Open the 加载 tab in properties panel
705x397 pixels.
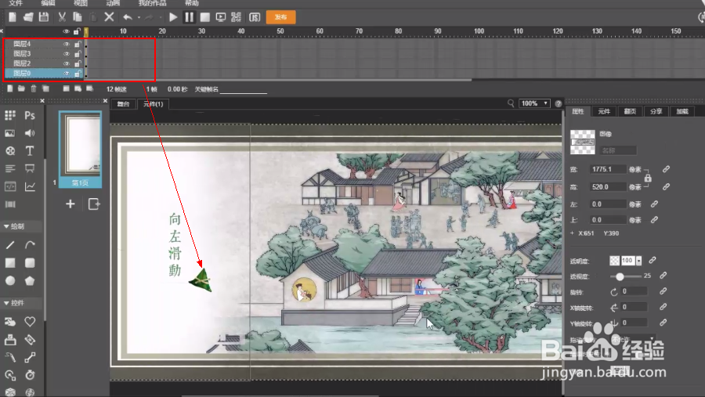[x=682, y=111]
